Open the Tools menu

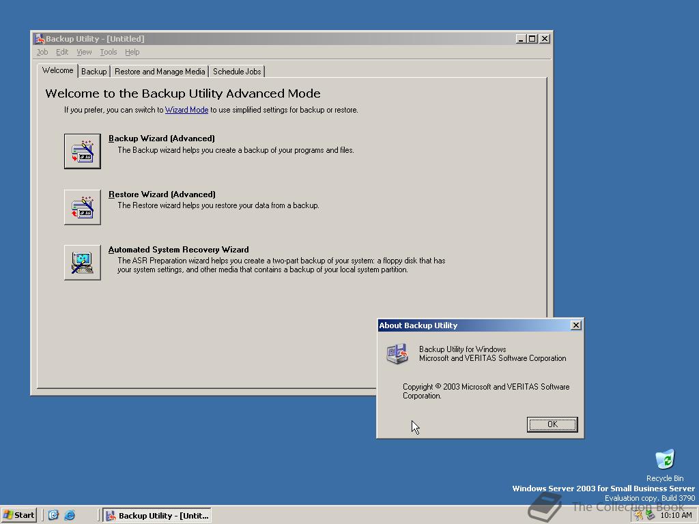pyautogui.click(x=109, y=52)
